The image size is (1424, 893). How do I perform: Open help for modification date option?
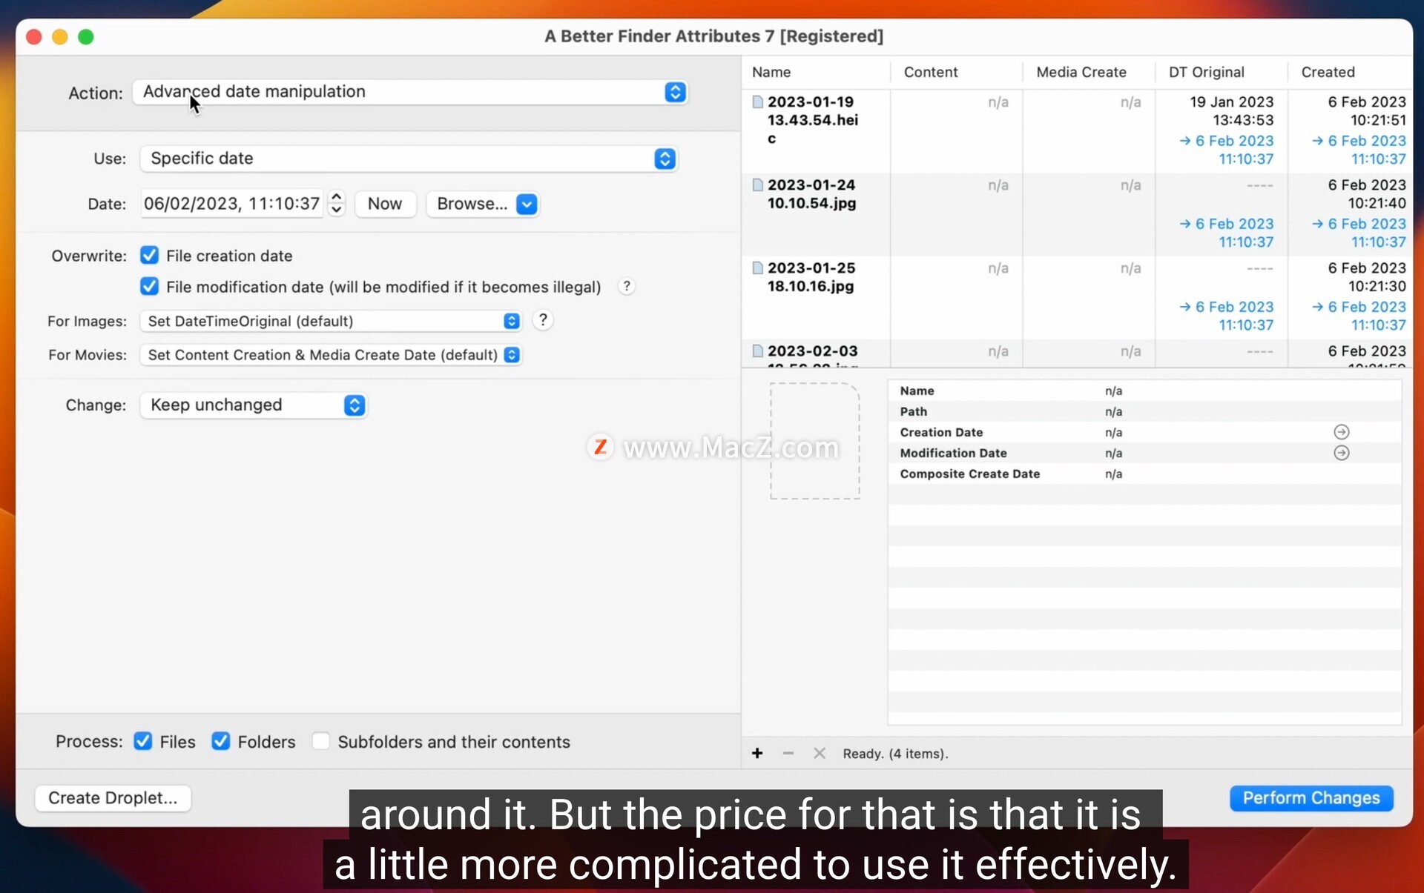pos(627,287)
